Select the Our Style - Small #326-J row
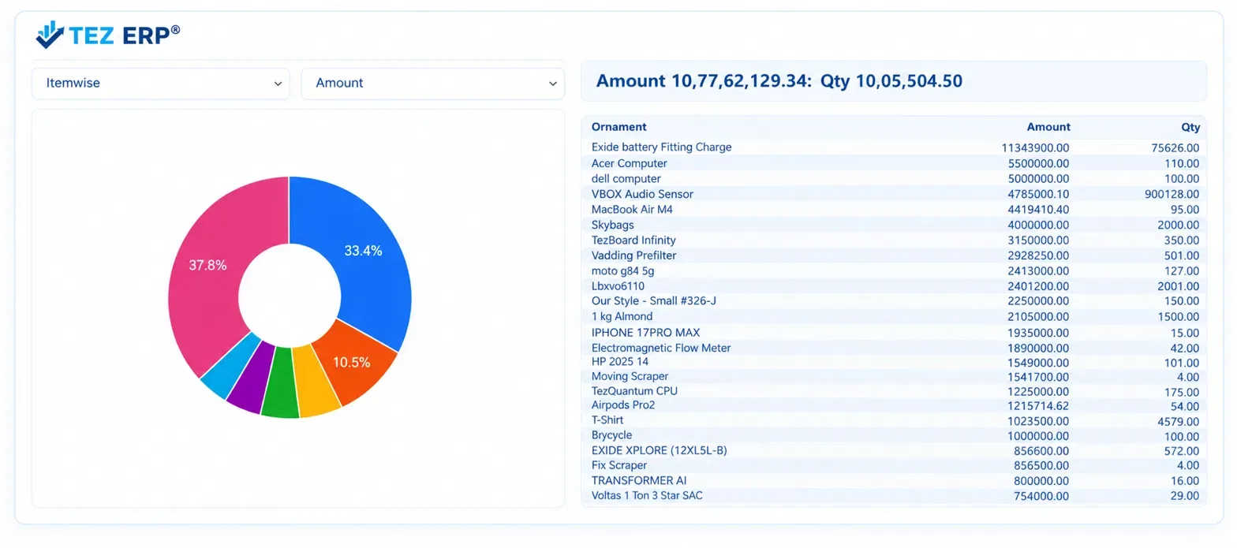The width and height of the screenshot is (1237, 548). 894,301
